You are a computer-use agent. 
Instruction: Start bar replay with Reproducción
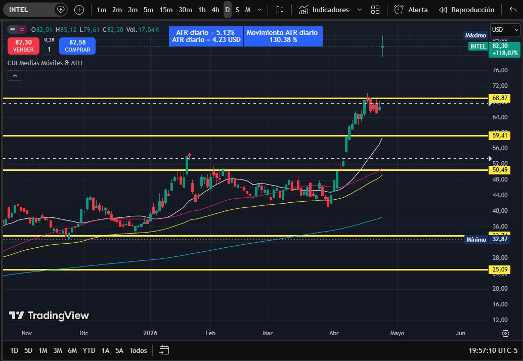point(466,10)
